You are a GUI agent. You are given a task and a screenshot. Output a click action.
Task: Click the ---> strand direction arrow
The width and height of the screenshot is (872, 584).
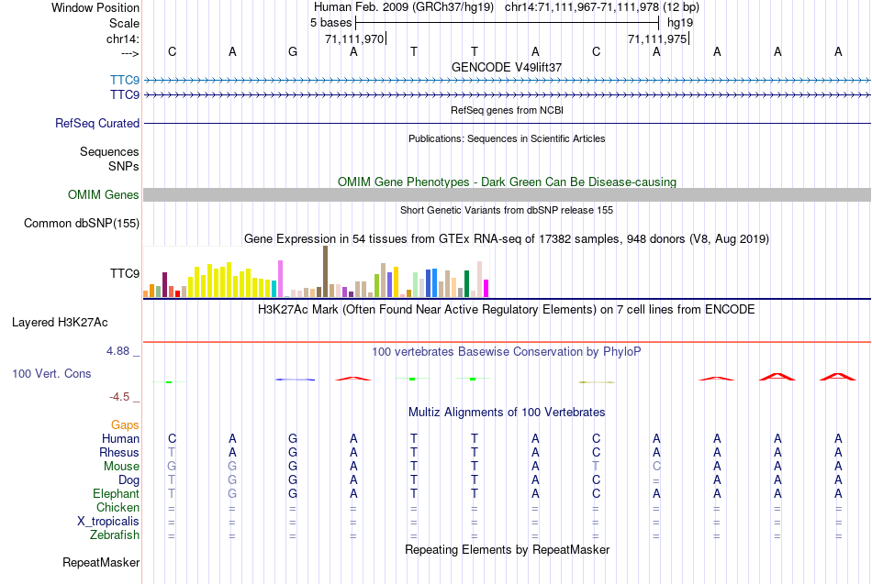coord(129,53)
